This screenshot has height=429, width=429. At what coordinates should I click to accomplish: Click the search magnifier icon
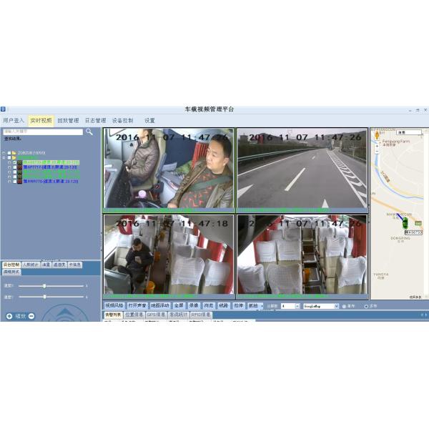pyautogui.click(x=89, y=132)
